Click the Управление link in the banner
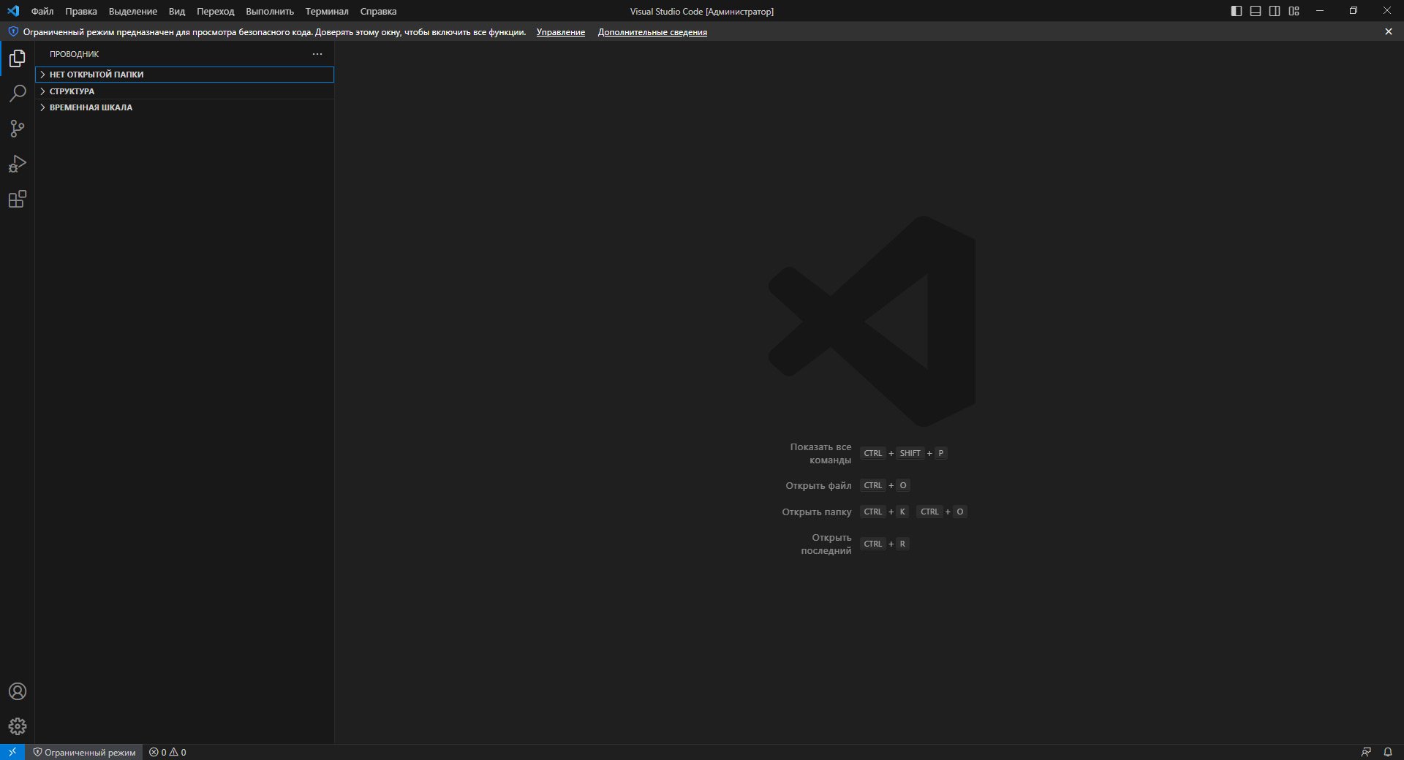 click(x=561, y=32)
